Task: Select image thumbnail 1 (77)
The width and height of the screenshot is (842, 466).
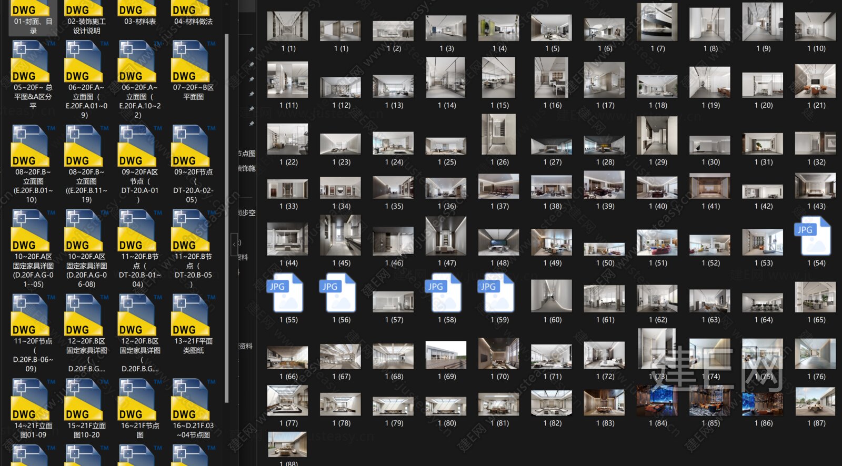Action: [287, 400]
